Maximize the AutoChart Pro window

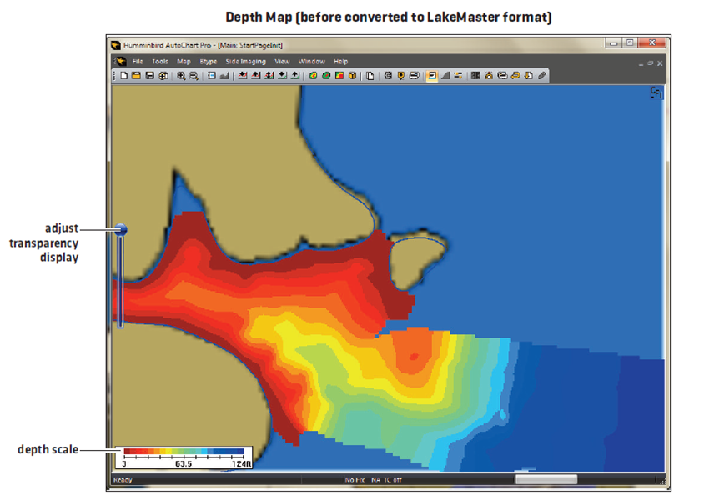tap(630, 43)
